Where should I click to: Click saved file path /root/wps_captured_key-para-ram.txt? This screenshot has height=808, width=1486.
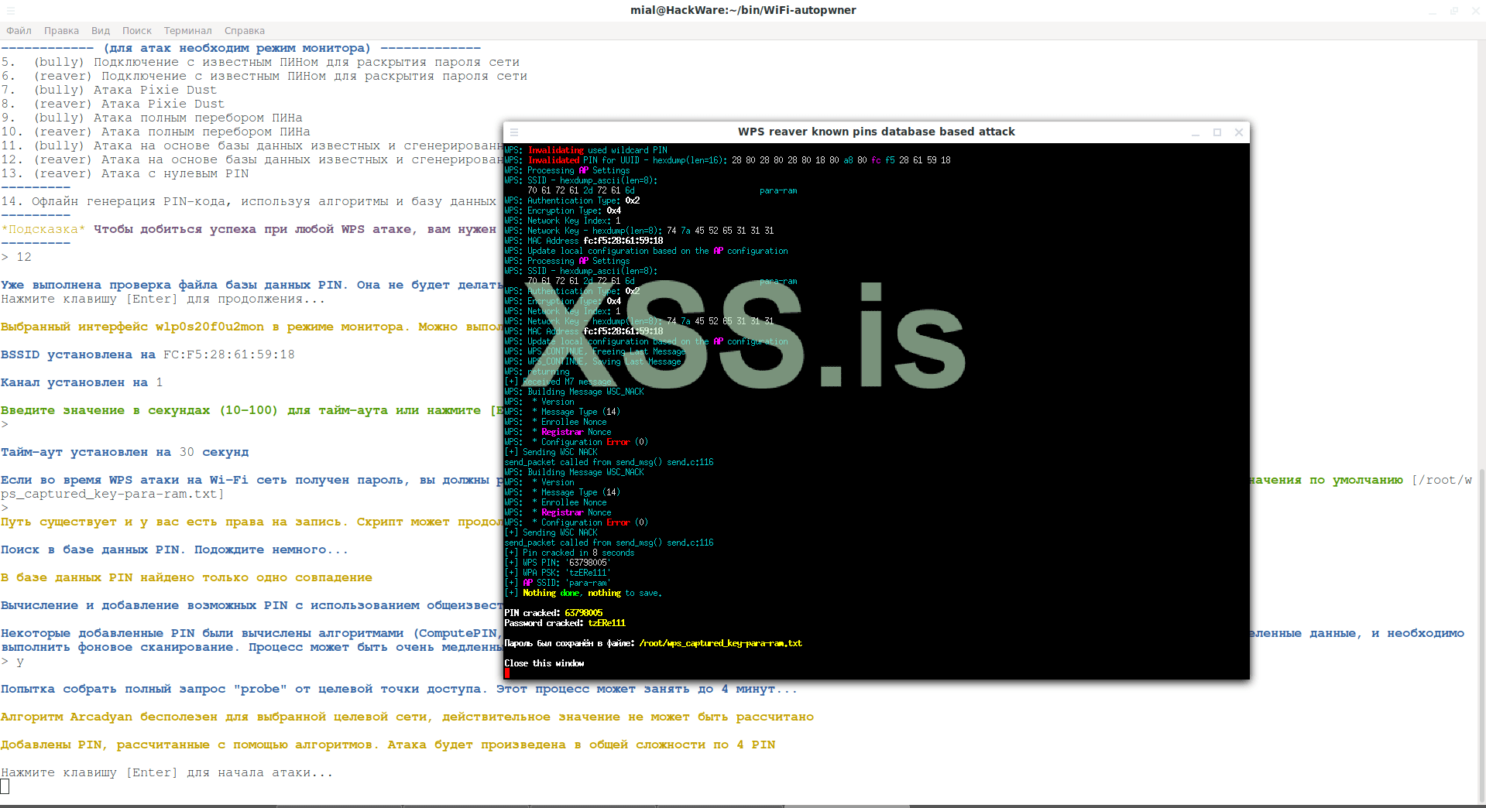click(720, 643)
